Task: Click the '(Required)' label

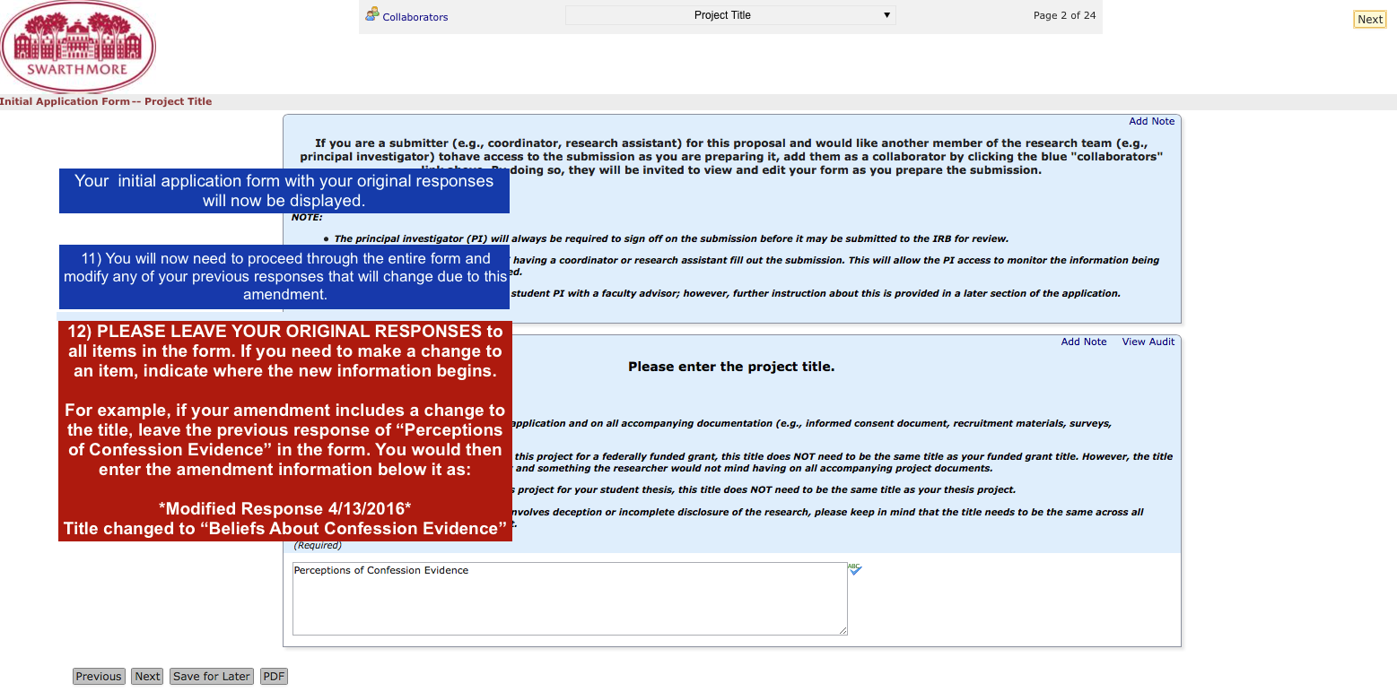Action: tap(318, 545)
